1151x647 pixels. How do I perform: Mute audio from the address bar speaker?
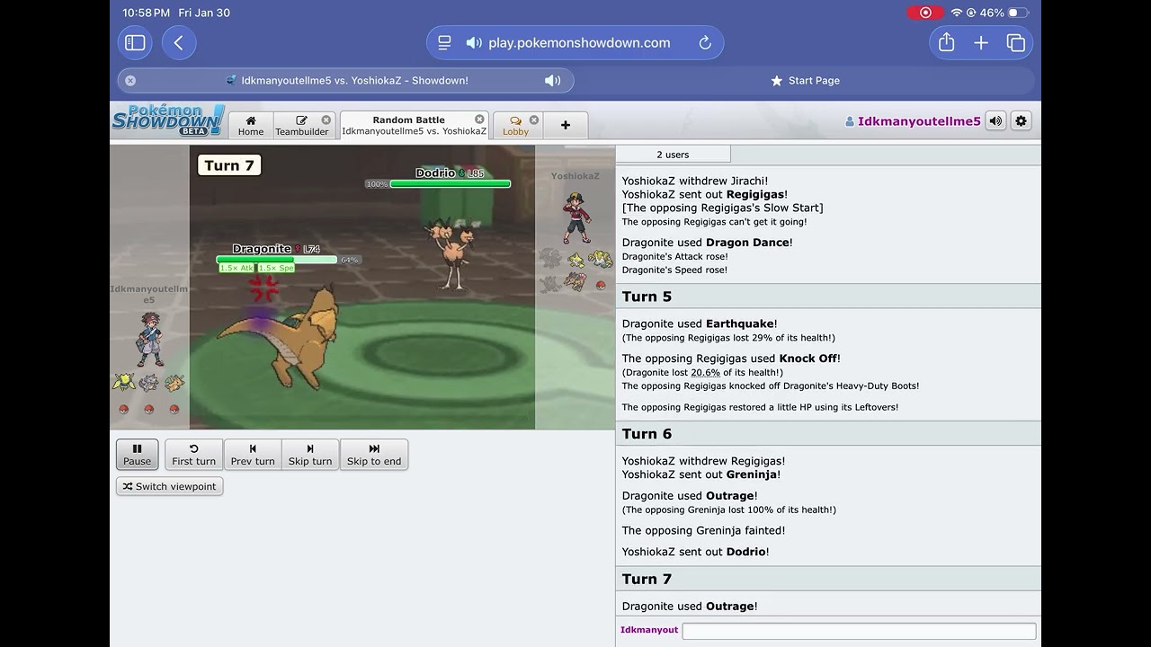[474, 42]
